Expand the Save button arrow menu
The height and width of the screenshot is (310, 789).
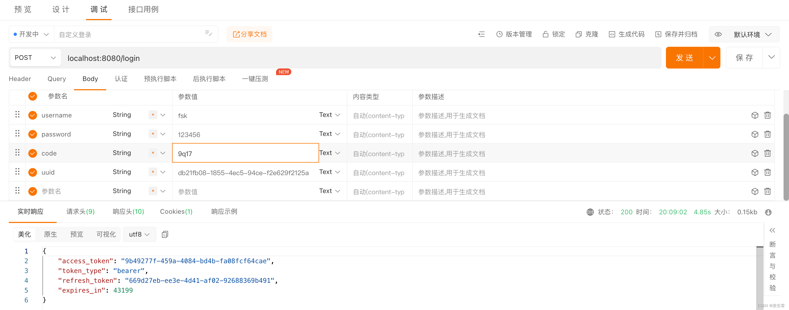tap(771, 58)
